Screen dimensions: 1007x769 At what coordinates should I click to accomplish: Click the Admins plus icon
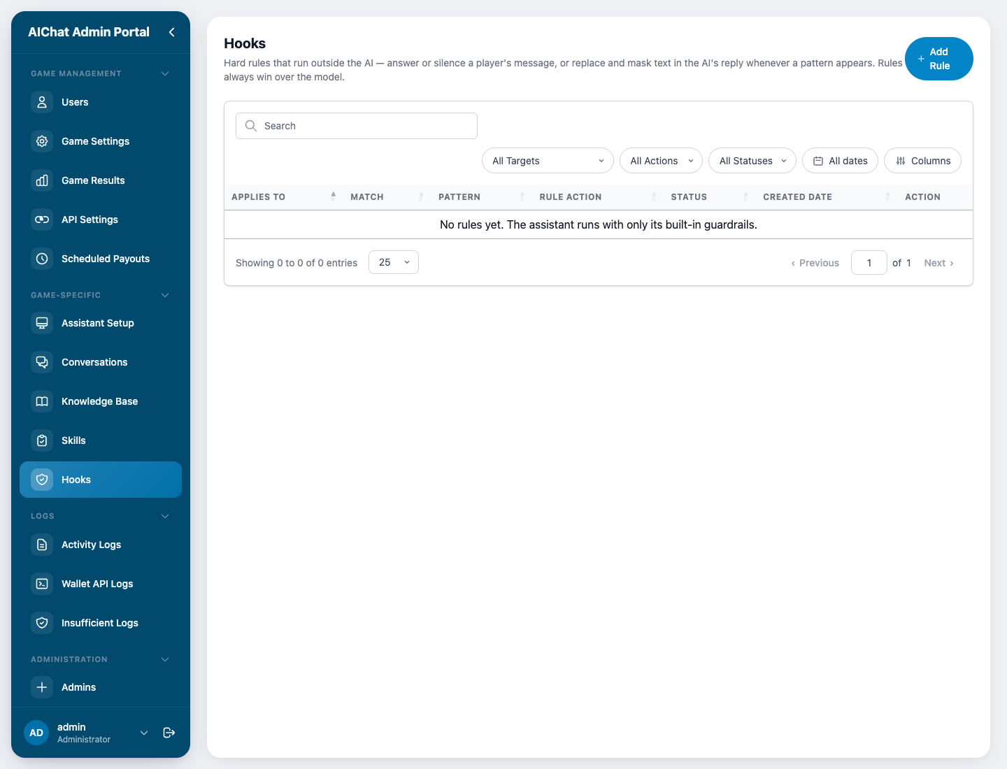point(42,687)
